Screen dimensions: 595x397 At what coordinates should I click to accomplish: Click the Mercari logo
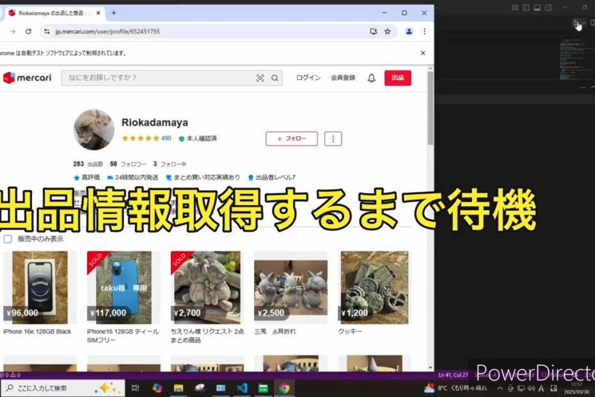(27, 78)
